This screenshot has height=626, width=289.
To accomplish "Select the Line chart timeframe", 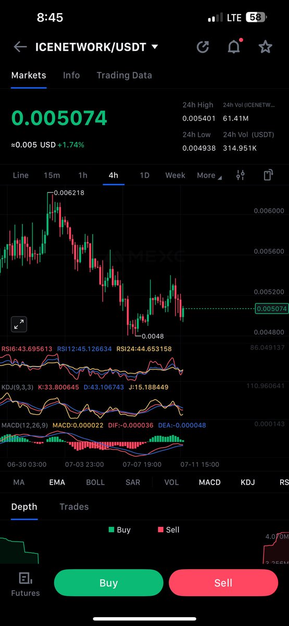I will pos(20,175).
